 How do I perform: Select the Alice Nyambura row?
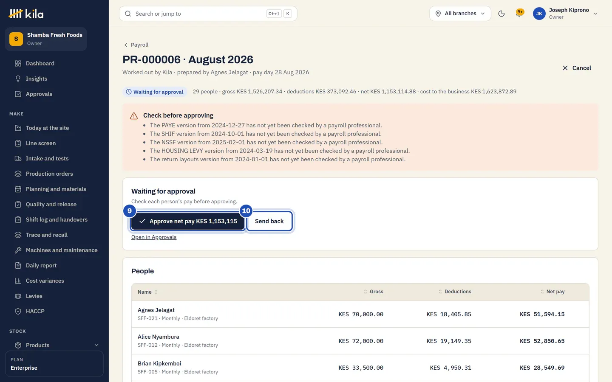click(360, 341)
